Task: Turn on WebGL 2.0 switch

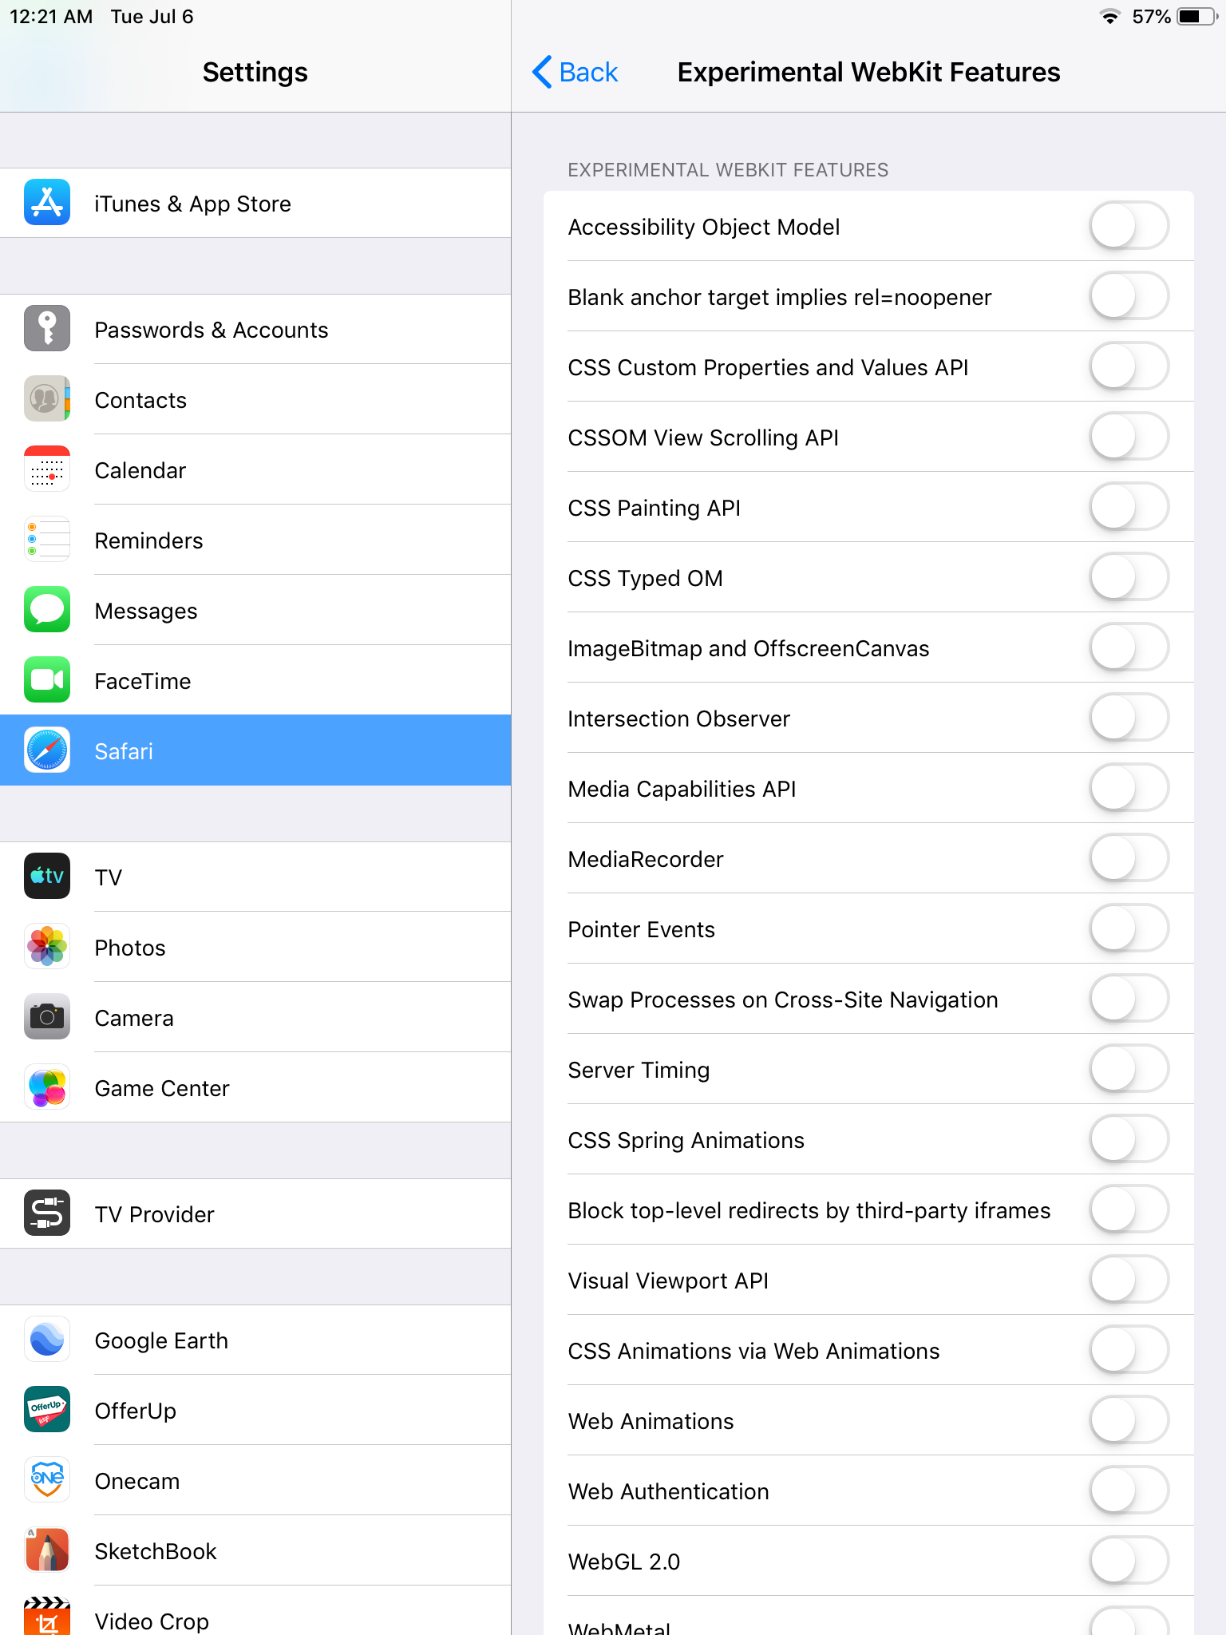Action: (x=1129, y=1561)
